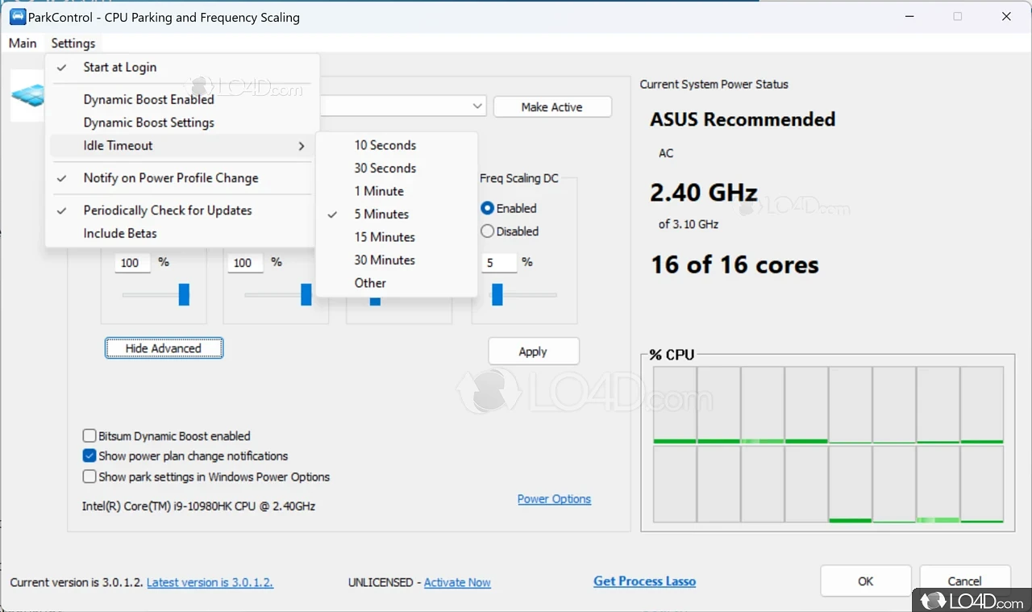Click the first core graph in % CPU
Viewport: 1032px width, 612px height.
[x=675, y=405]
